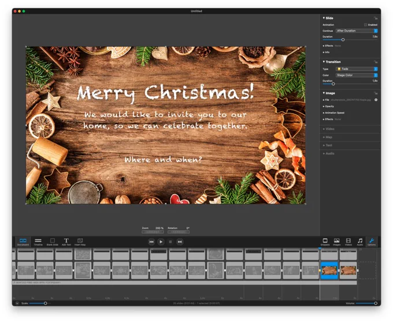The width and height of the screenshot is (393, 322).
Task: Adjust the Transition Duration slider
Action: 333,84
